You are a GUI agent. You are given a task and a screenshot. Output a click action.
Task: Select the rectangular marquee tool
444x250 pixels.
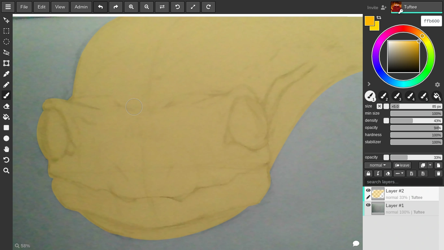(x=6, y=31)
